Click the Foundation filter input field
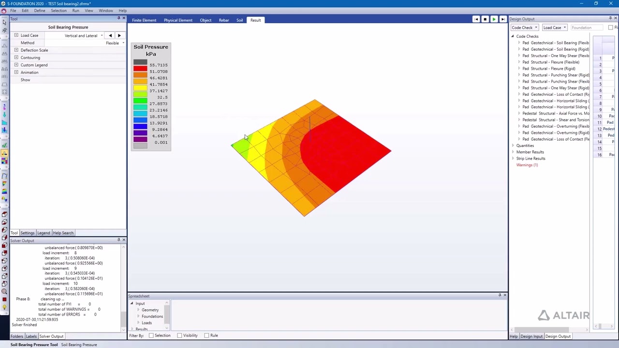 point(588,28)
